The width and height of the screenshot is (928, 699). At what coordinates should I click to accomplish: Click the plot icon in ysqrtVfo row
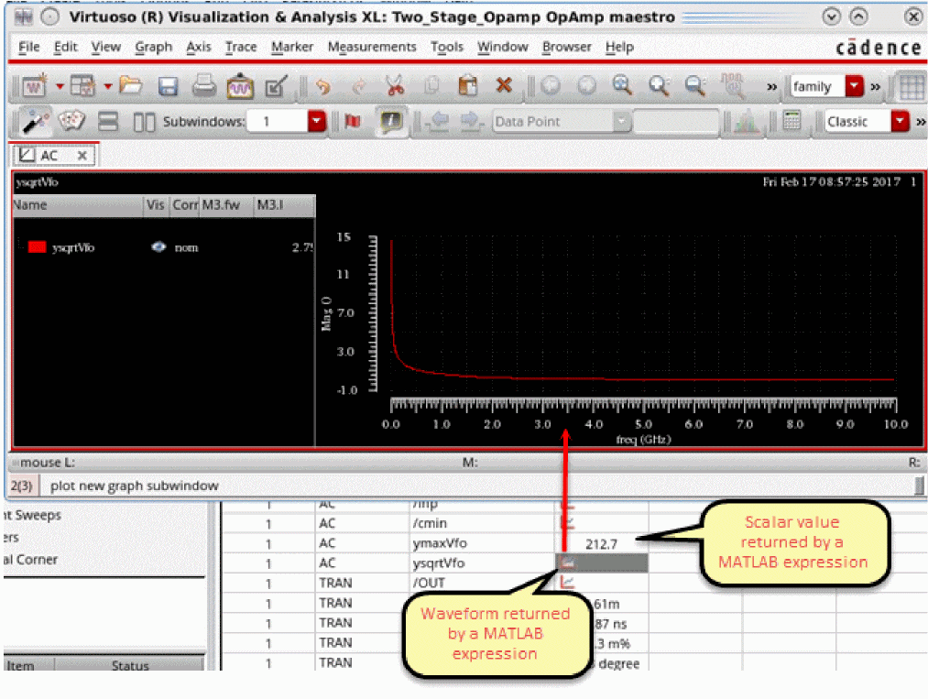[x=567, y=562]
